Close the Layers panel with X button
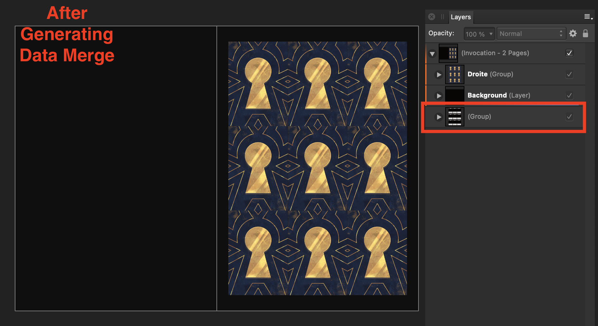 pos(432,17)
